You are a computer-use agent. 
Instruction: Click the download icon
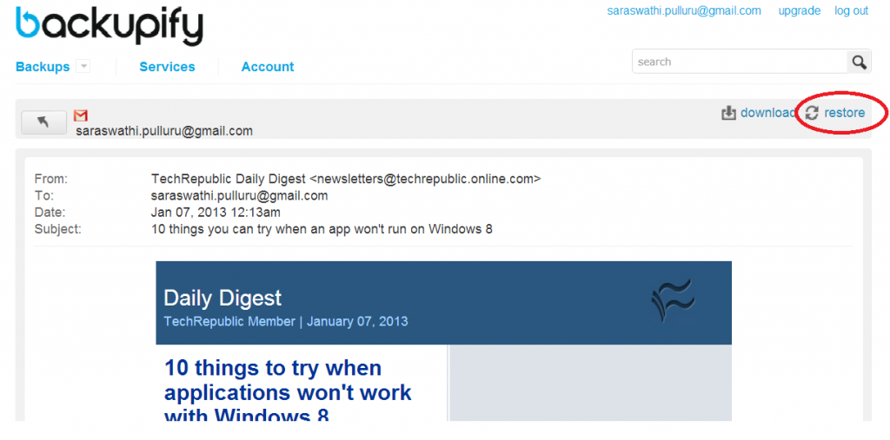coord(728,113)
